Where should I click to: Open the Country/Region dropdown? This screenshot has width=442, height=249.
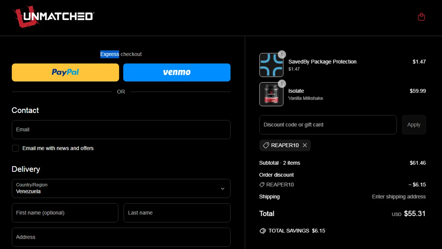pos(121,188)
